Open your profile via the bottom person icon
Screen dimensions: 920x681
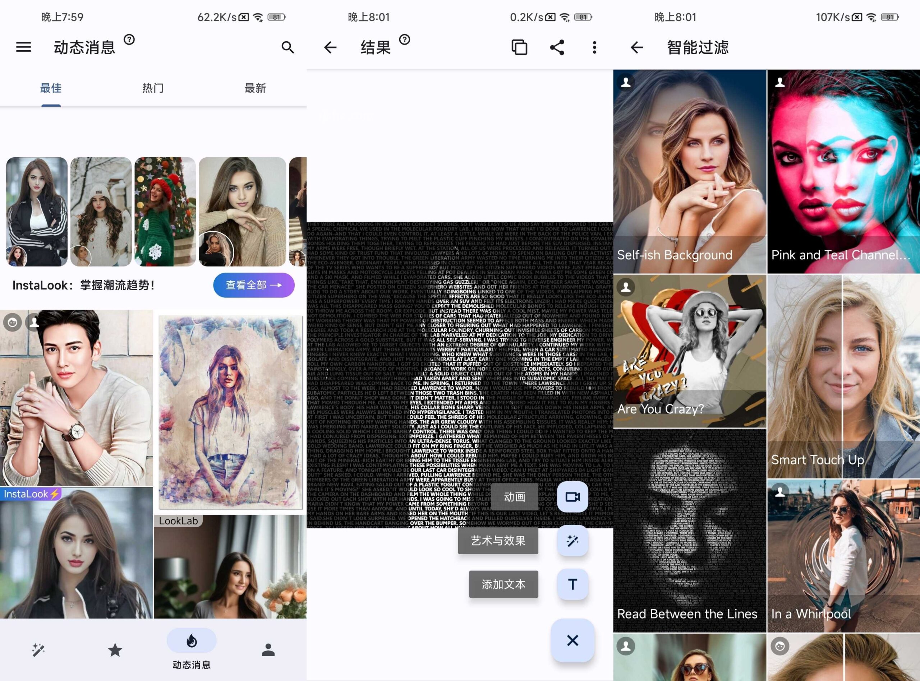coord(268,649)
